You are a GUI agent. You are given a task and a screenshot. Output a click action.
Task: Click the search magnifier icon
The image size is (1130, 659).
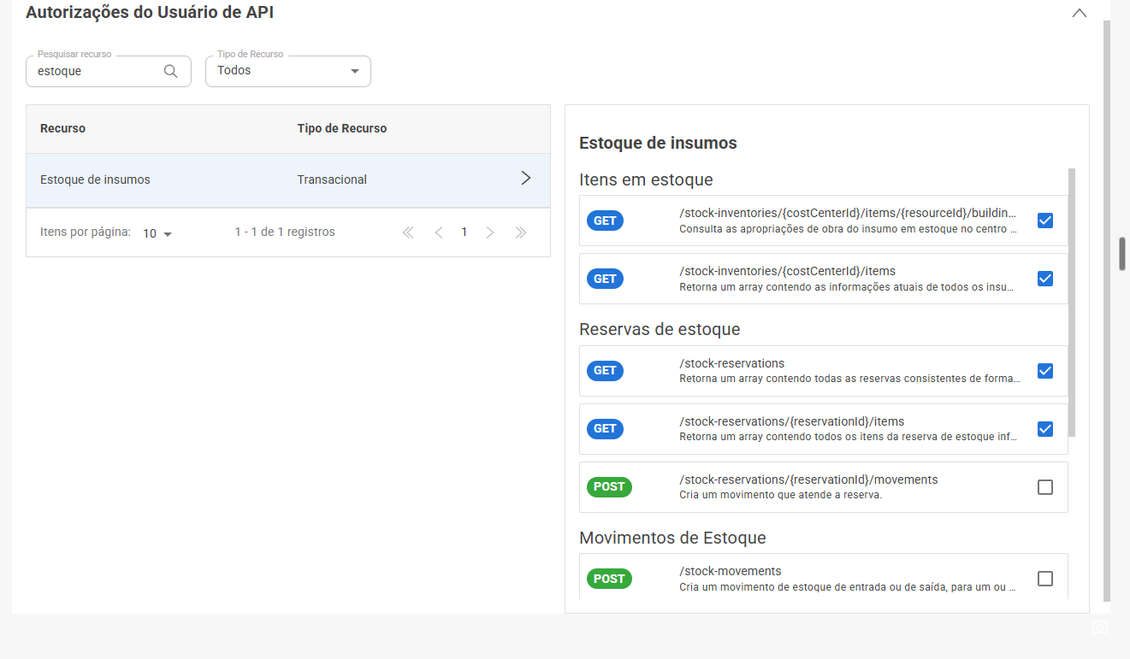click(170, 71)
